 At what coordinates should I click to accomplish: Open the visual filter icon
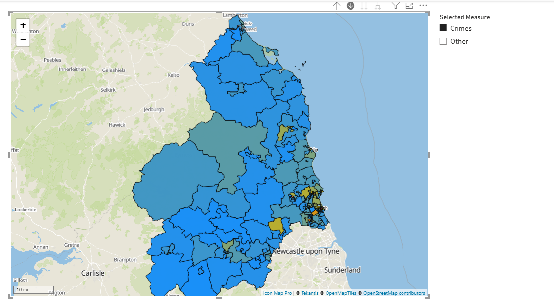396,6
